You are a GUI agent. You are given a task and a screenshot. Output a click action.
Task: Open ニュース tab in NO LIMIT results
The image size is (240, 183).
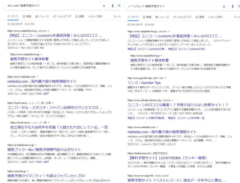pos(42,17)
